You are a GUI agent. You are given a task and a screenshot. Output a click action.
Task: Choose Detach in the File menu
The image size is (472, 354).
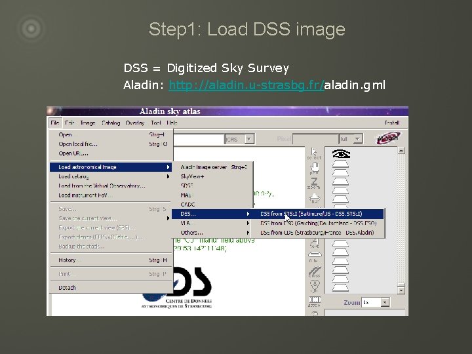[111, 288]
